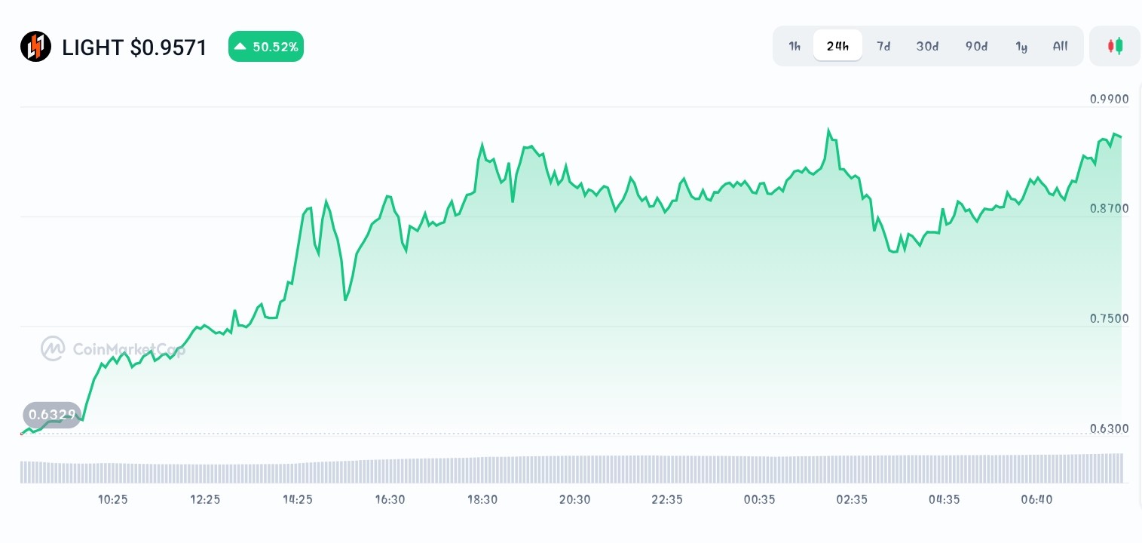Click the 10:25 time axis label
Image resolution: width=1142 pixels, height=543 pixels.
point(113,499)
